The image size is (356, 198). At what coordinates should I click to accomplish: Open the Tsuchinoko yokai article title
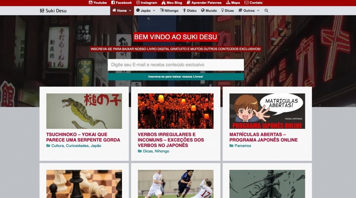pos(83,137)
